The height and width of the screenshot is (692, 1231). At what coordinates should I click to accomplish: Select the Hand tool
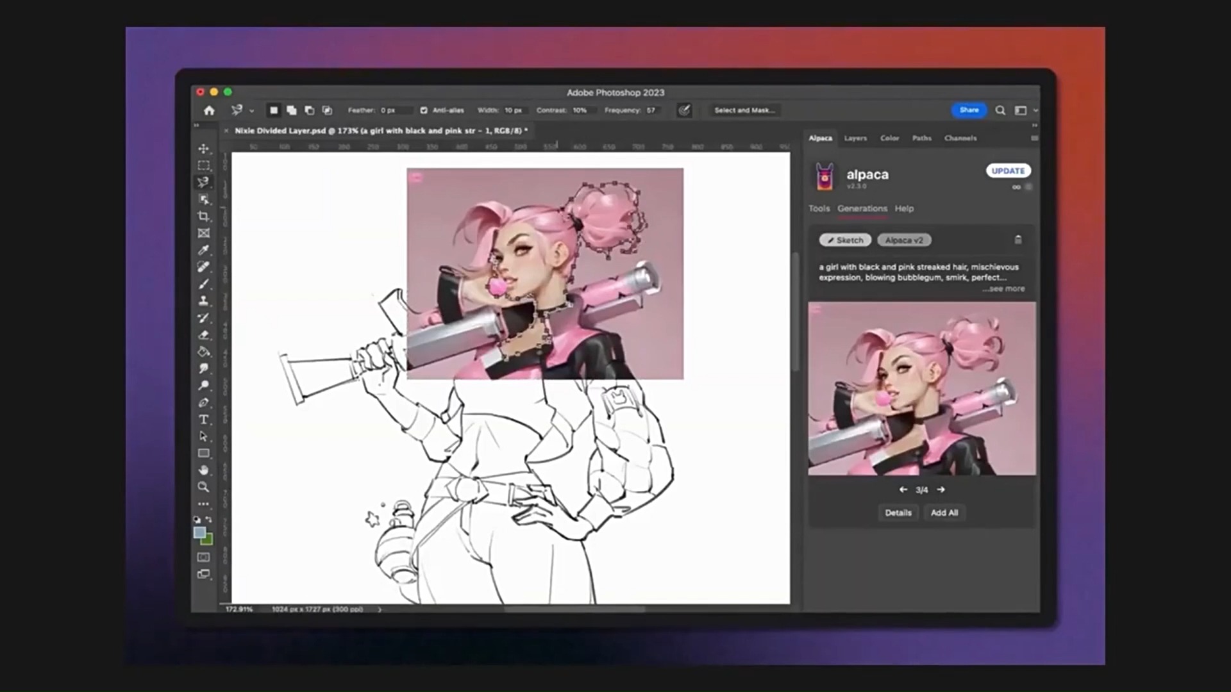pos(204,470)
